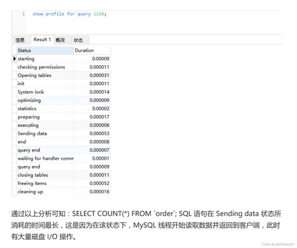Viewport: 297px width, 248px height.
Task: Select the 'optimizing' status row
Action: [63, 100]
